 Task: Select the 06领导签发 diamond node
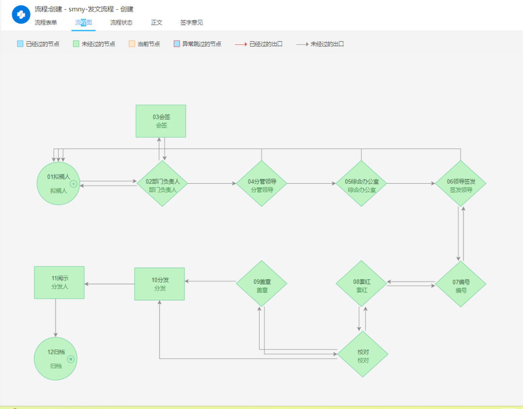pyautogui.click(x=461, y=184)
